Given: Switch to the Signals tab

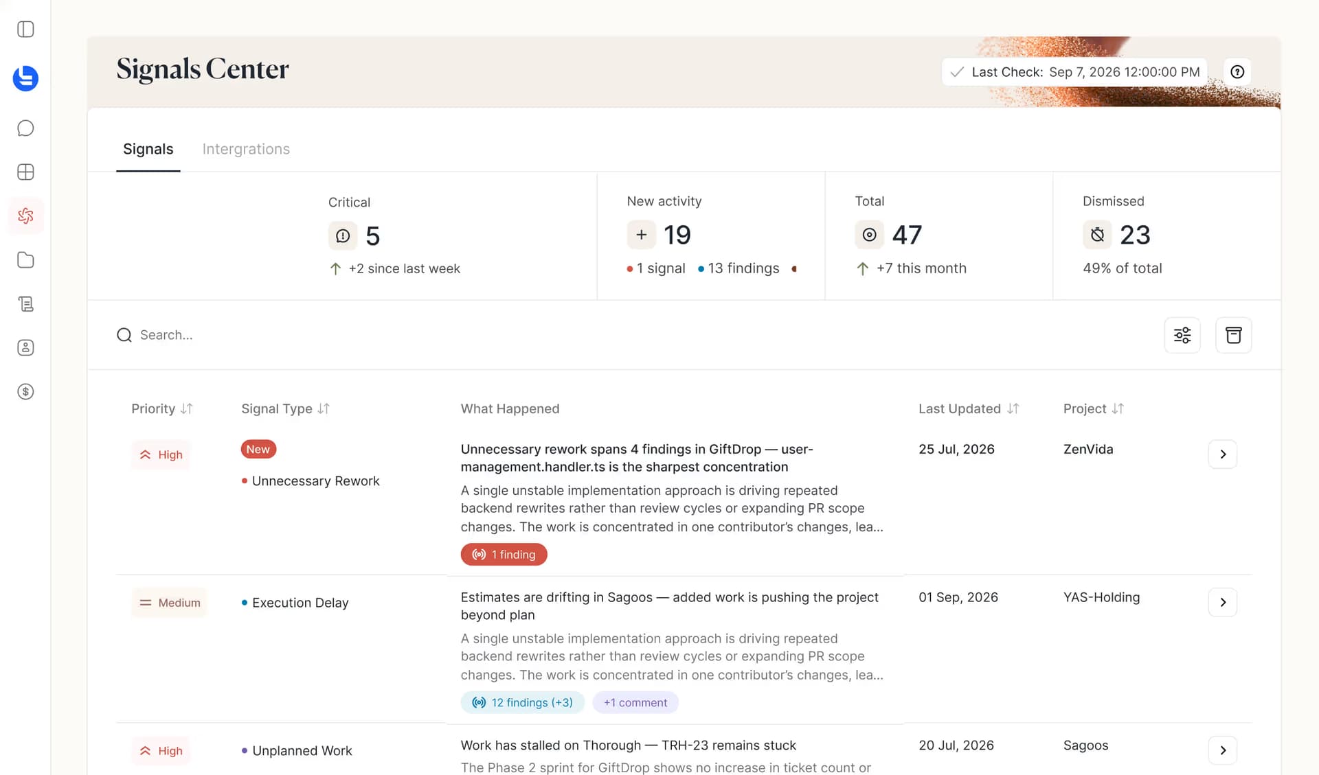Looking at the screenshot, I should (x=148, y=150).
